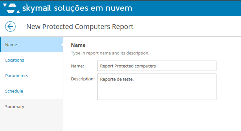Click the "Name:" field label
The height and width of the screenshot is (131, 241).
click(x=78, y=66)
